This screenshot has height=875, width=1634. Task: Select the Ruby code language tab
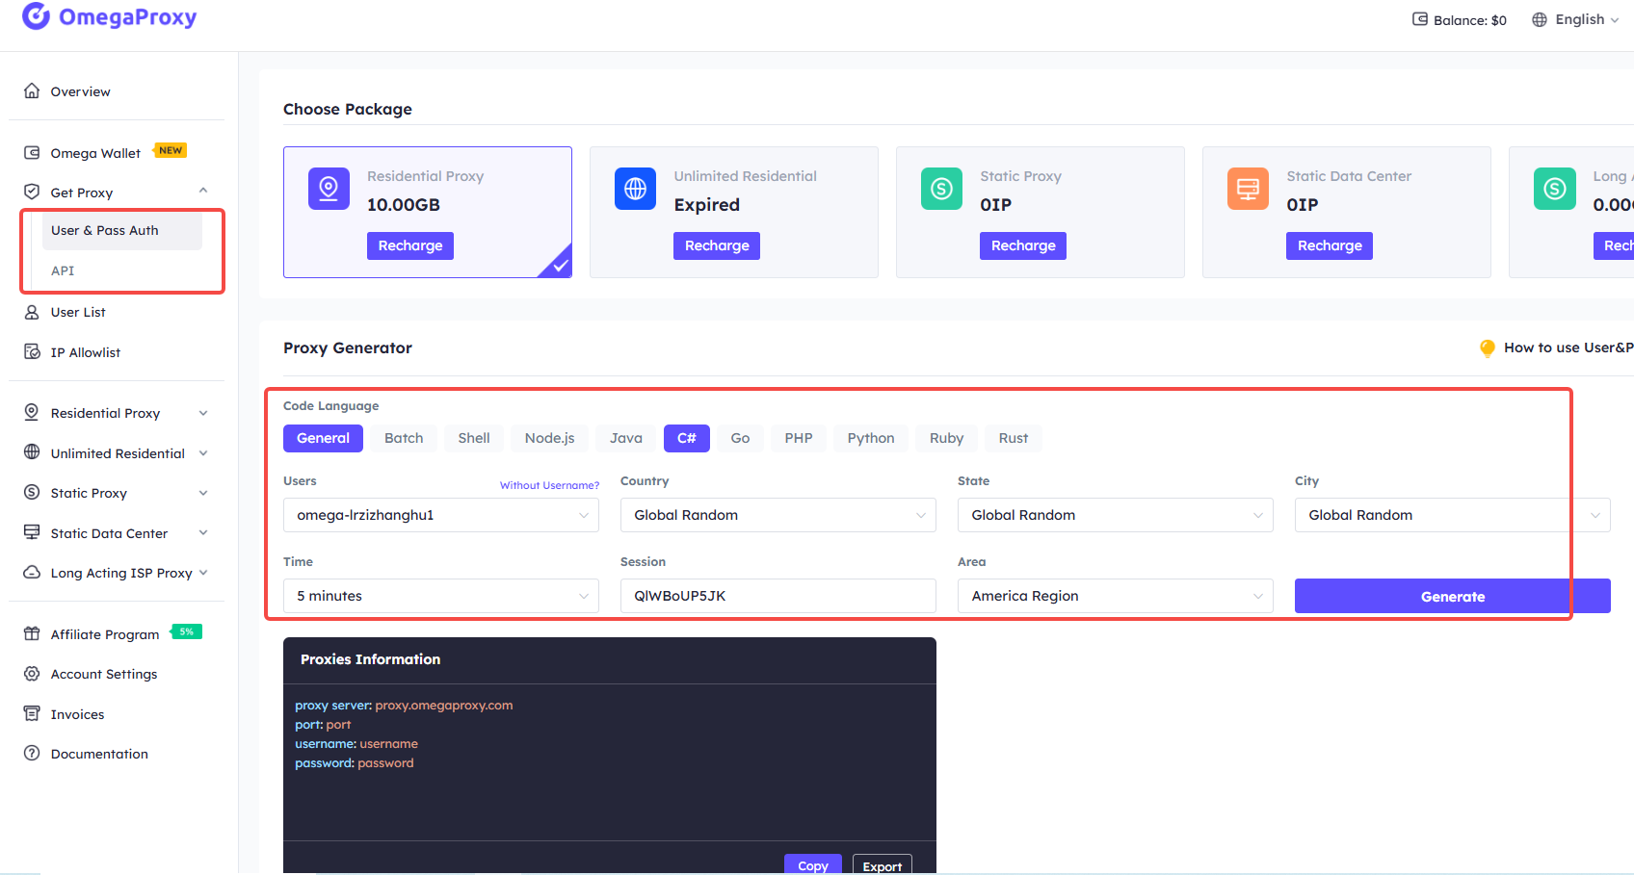pyautogui.click(x=946, y=438)
